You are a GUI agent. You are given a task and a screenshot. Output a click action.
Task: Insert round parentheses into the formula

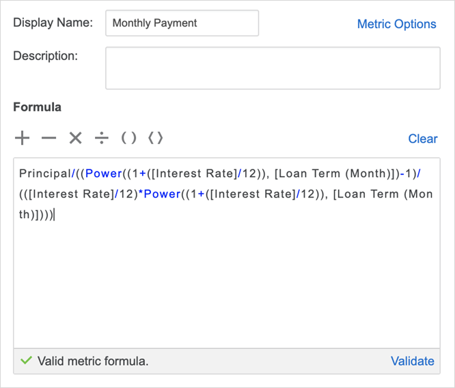[128, 139]
